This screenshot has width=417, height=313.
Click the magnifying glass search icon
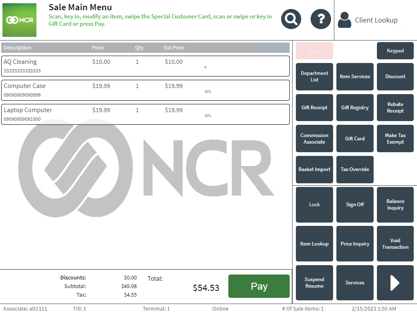pos(291,19)
